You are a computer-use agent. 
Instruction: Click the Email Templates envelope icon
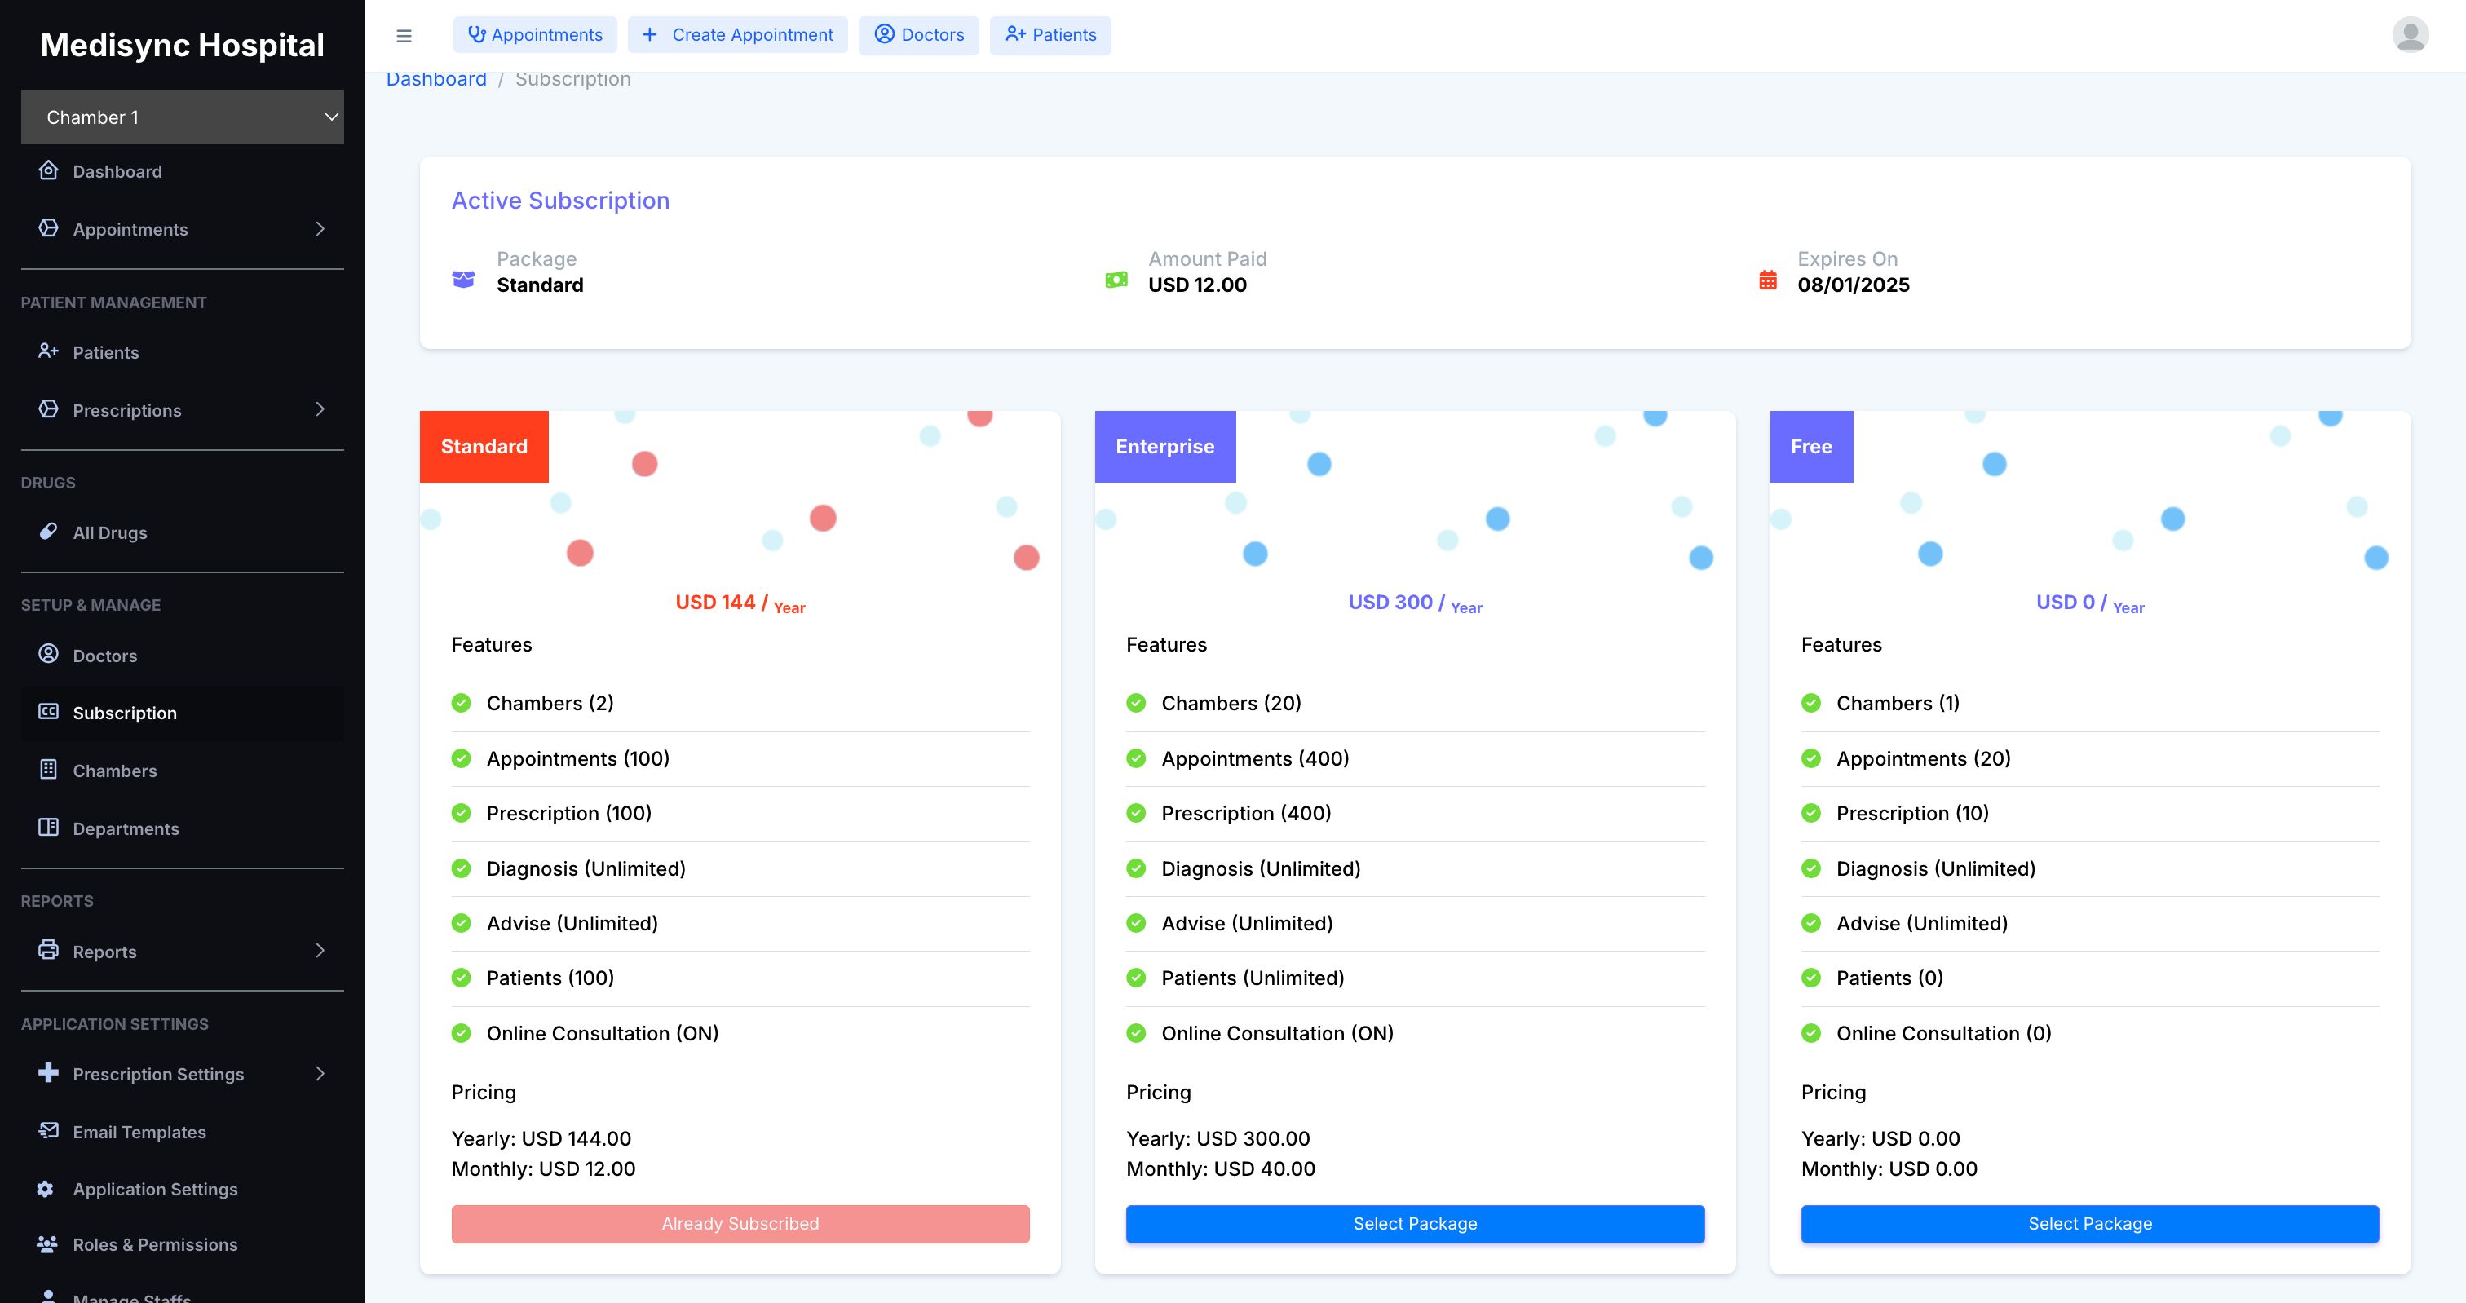(x=48, y=1131)
